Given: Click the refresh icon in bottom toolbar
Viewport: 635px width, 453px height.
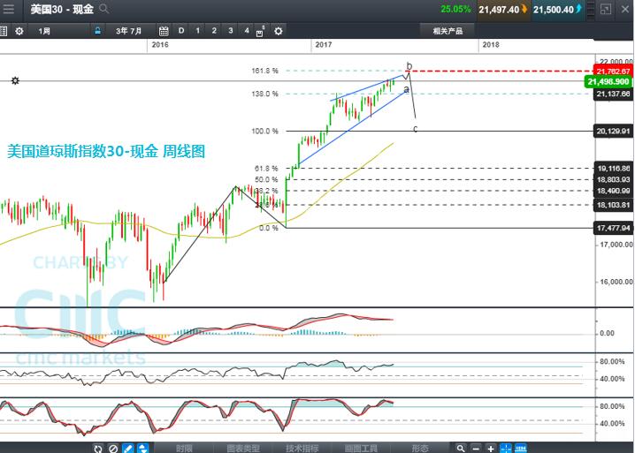Looking at the screenshot, I should 97,448.
